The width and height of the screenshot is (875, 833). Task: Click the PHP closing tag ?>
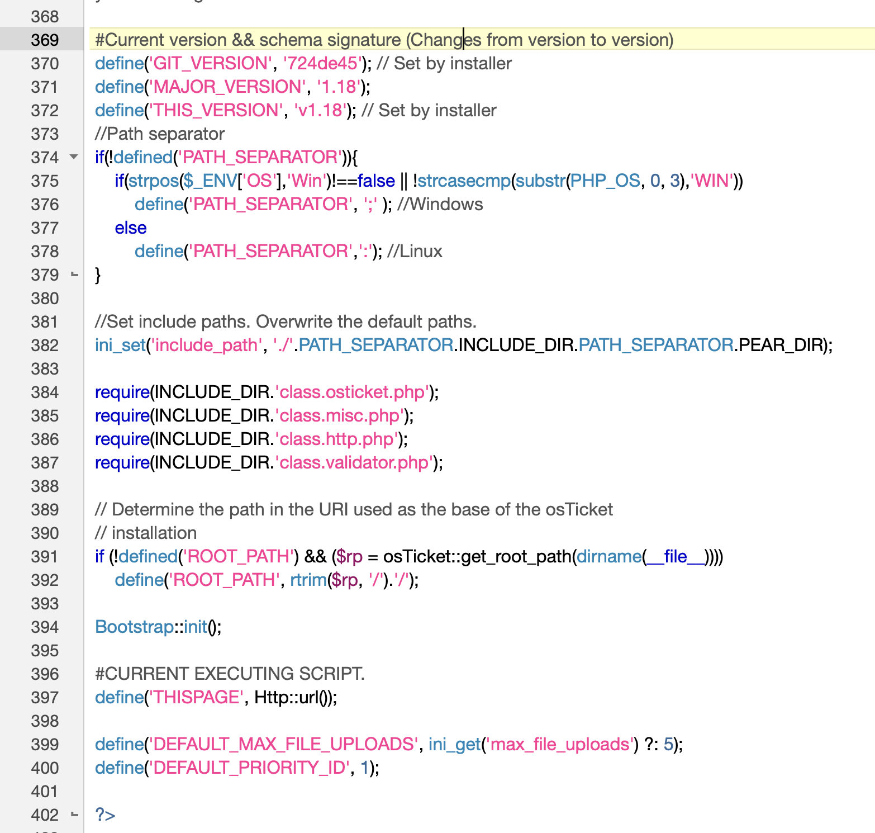point(105,815)
